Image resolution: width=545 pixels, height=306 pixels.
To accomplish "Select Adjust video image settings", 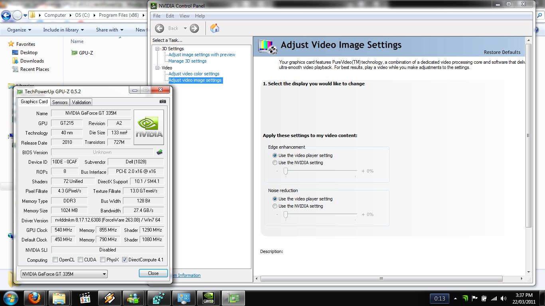I will tap(195, 80).
